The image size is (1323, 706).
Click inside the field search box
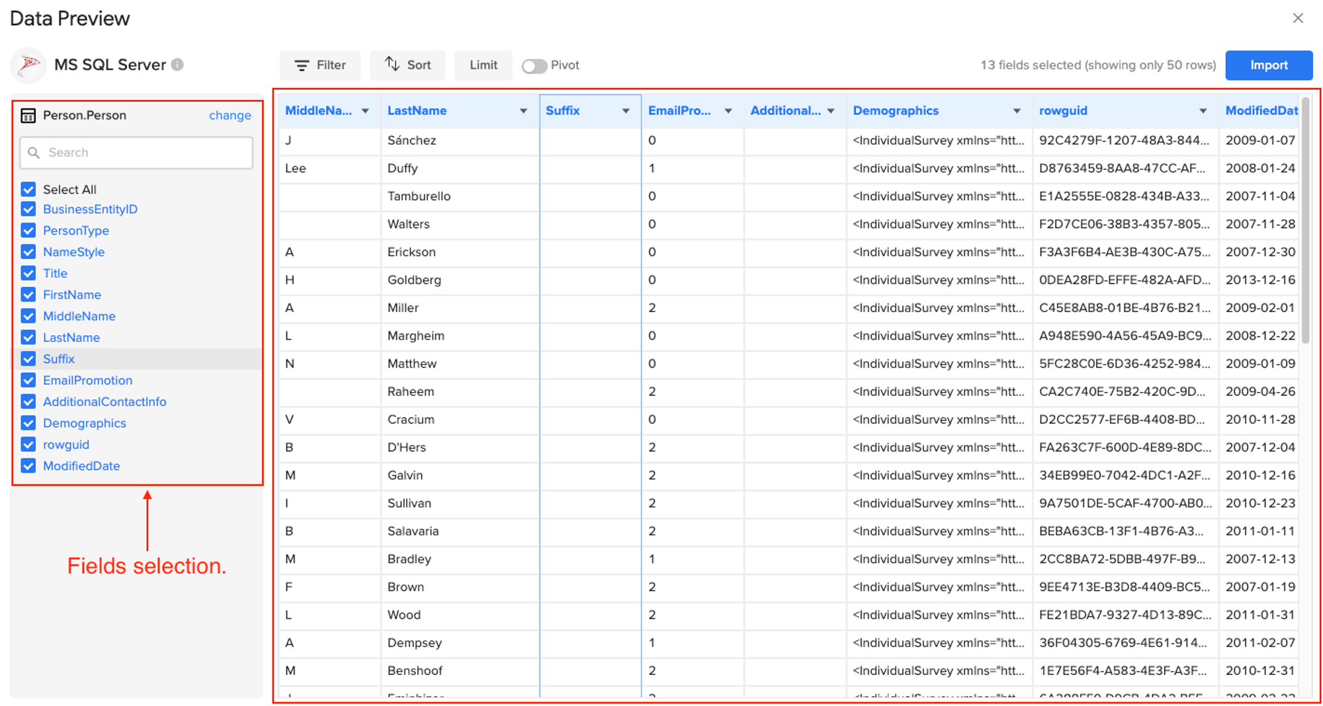[136, 153]
